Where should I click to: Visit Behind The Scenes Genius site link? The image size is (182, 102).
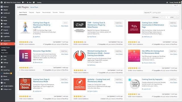click(x=12, y=2)
